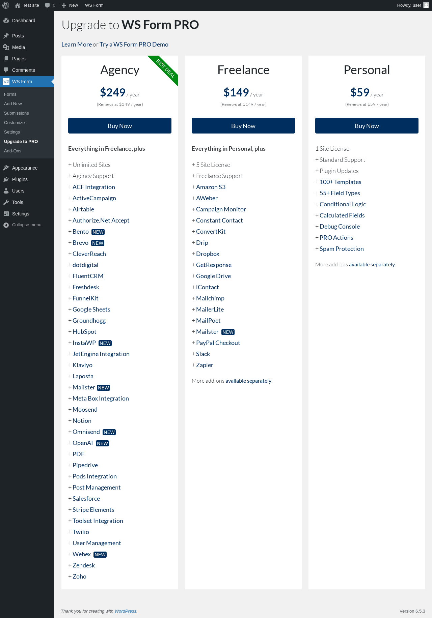The height and width of the screenshot is (618, 432).
Task: Click the Plugins plug icon
Action: click(6, 179)
